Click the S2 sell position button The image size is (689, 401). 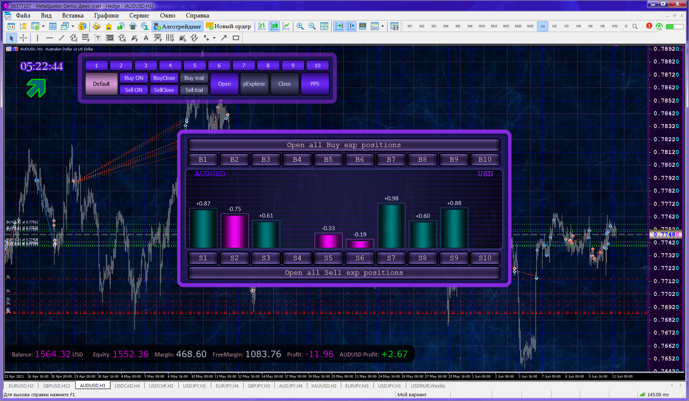click(x=234, y=258)
